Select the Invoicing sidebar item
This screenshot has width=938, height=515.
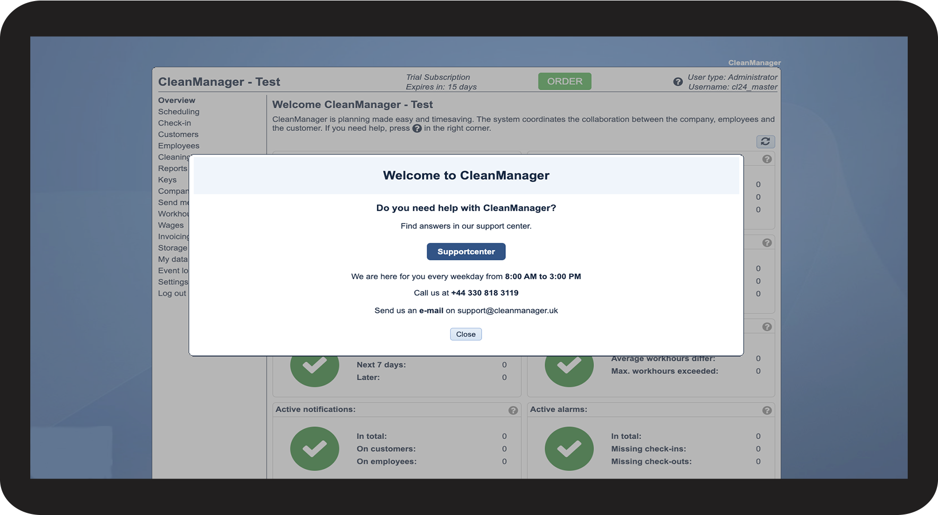pyautogui.click(x=174, y=237)
